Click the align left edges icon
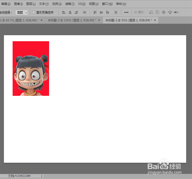This screenshot has height=179, width=192. pos(64,12)
